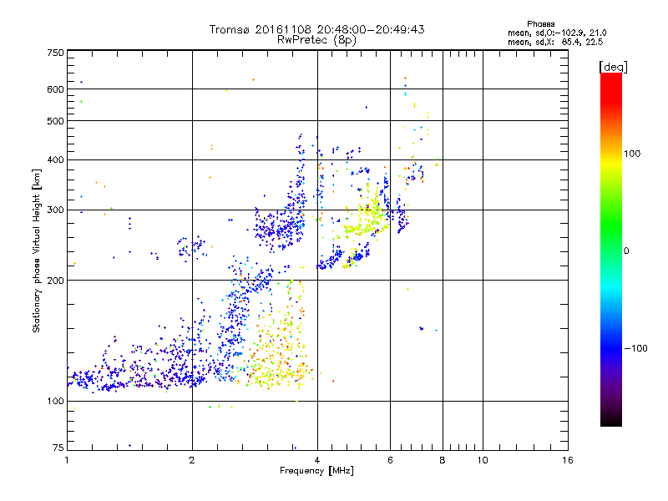Click the green colorbar region near 0

[610, 250]
